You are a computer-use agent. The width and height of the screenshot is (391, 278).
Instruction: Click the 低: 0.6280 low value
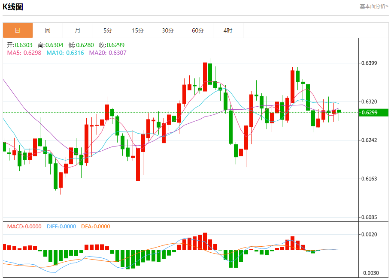81,45
